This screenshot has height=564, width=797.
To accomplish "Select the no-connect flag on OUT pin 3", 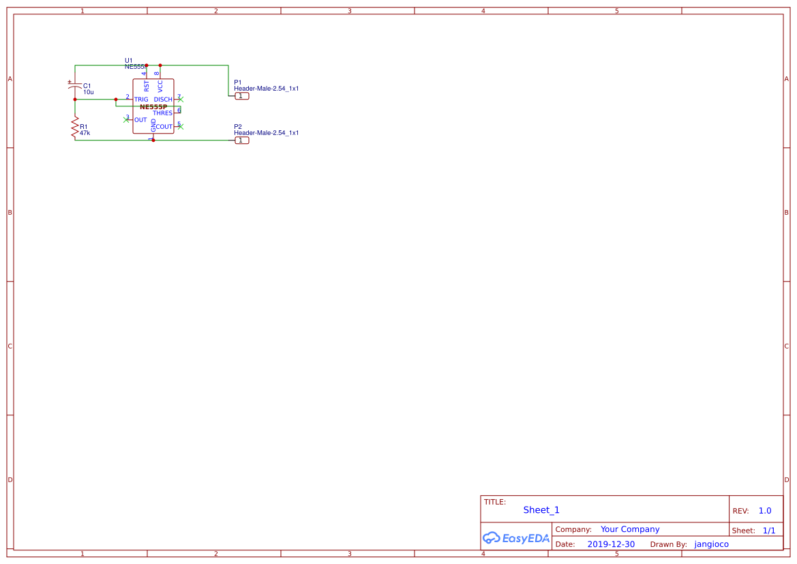I will tap(125, 120).
